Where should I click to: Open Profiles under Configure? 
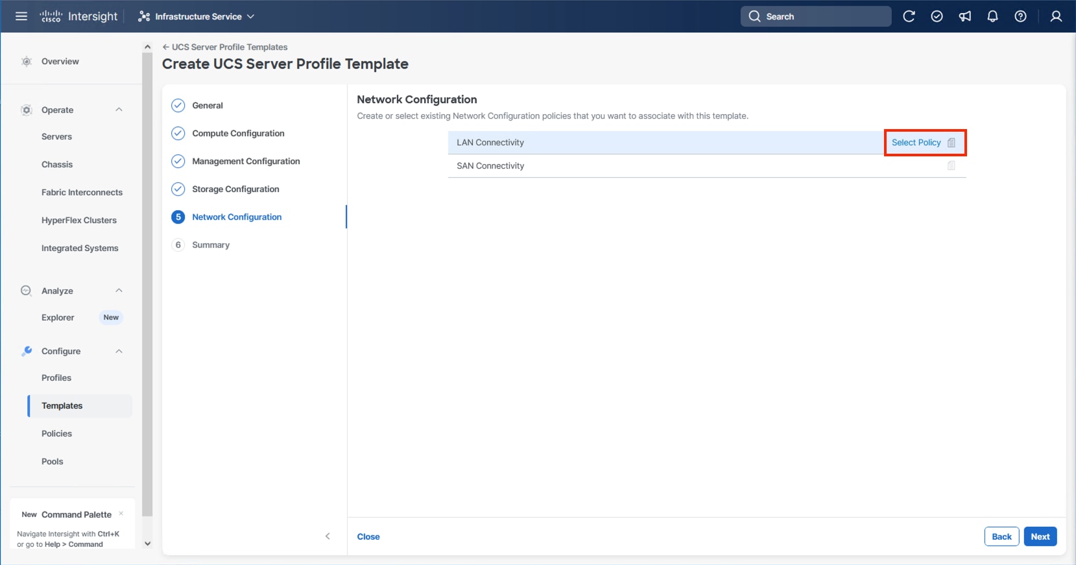56,378
